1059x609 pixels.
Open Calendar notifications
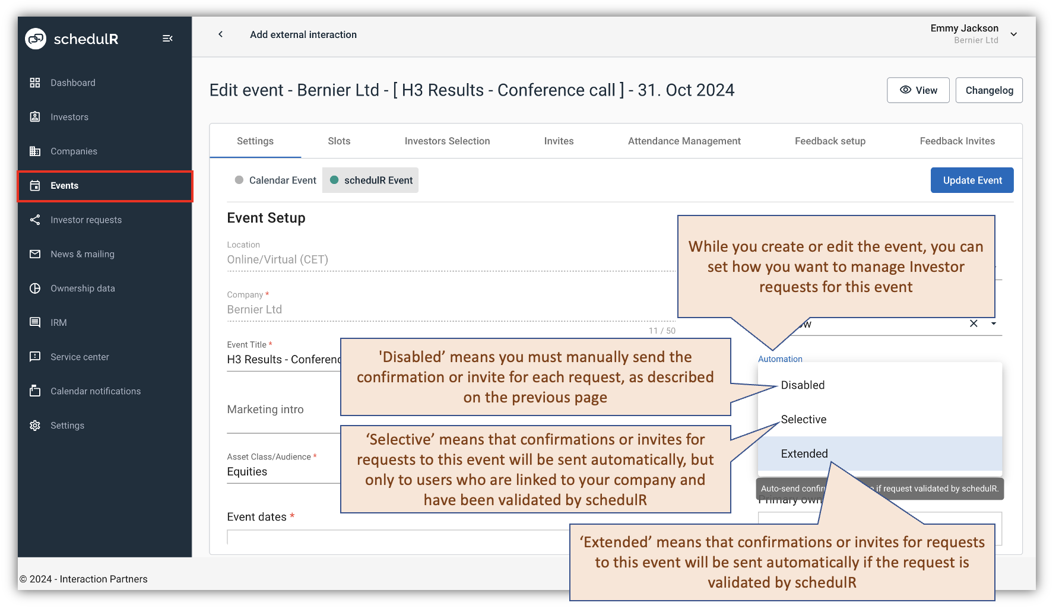(95, 391)
